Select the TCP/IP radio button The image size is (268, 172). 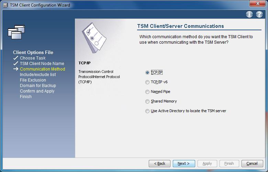tap(147, 73)
